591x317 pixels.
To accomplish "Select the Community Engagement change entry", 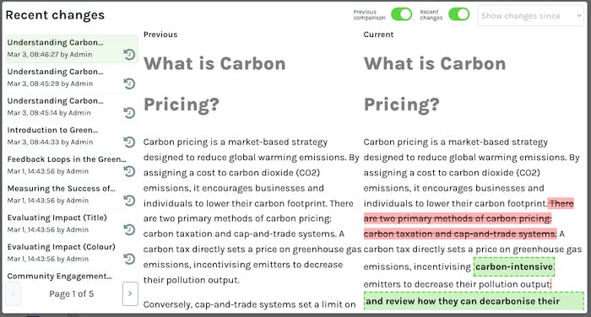I will (x=72, y=276).
